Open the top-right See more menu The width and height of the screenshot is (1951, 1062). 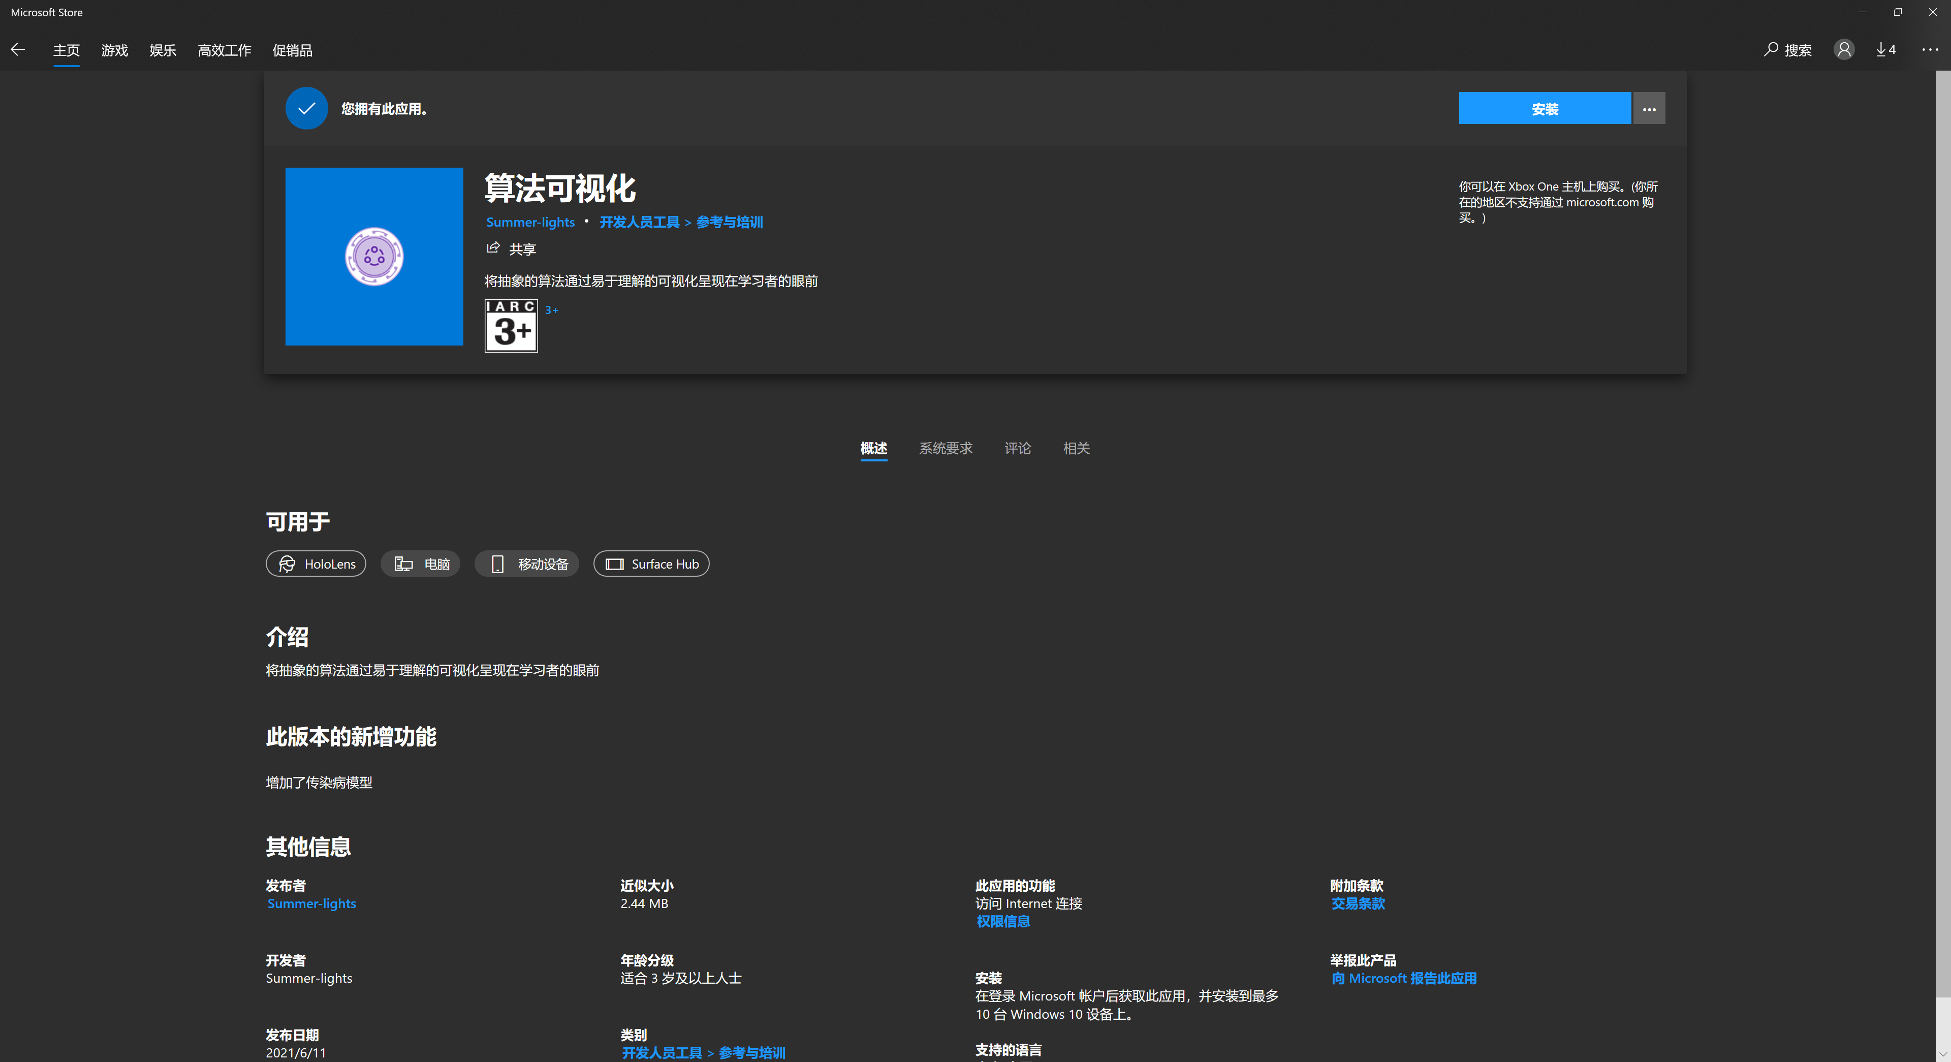(1929, 50)
